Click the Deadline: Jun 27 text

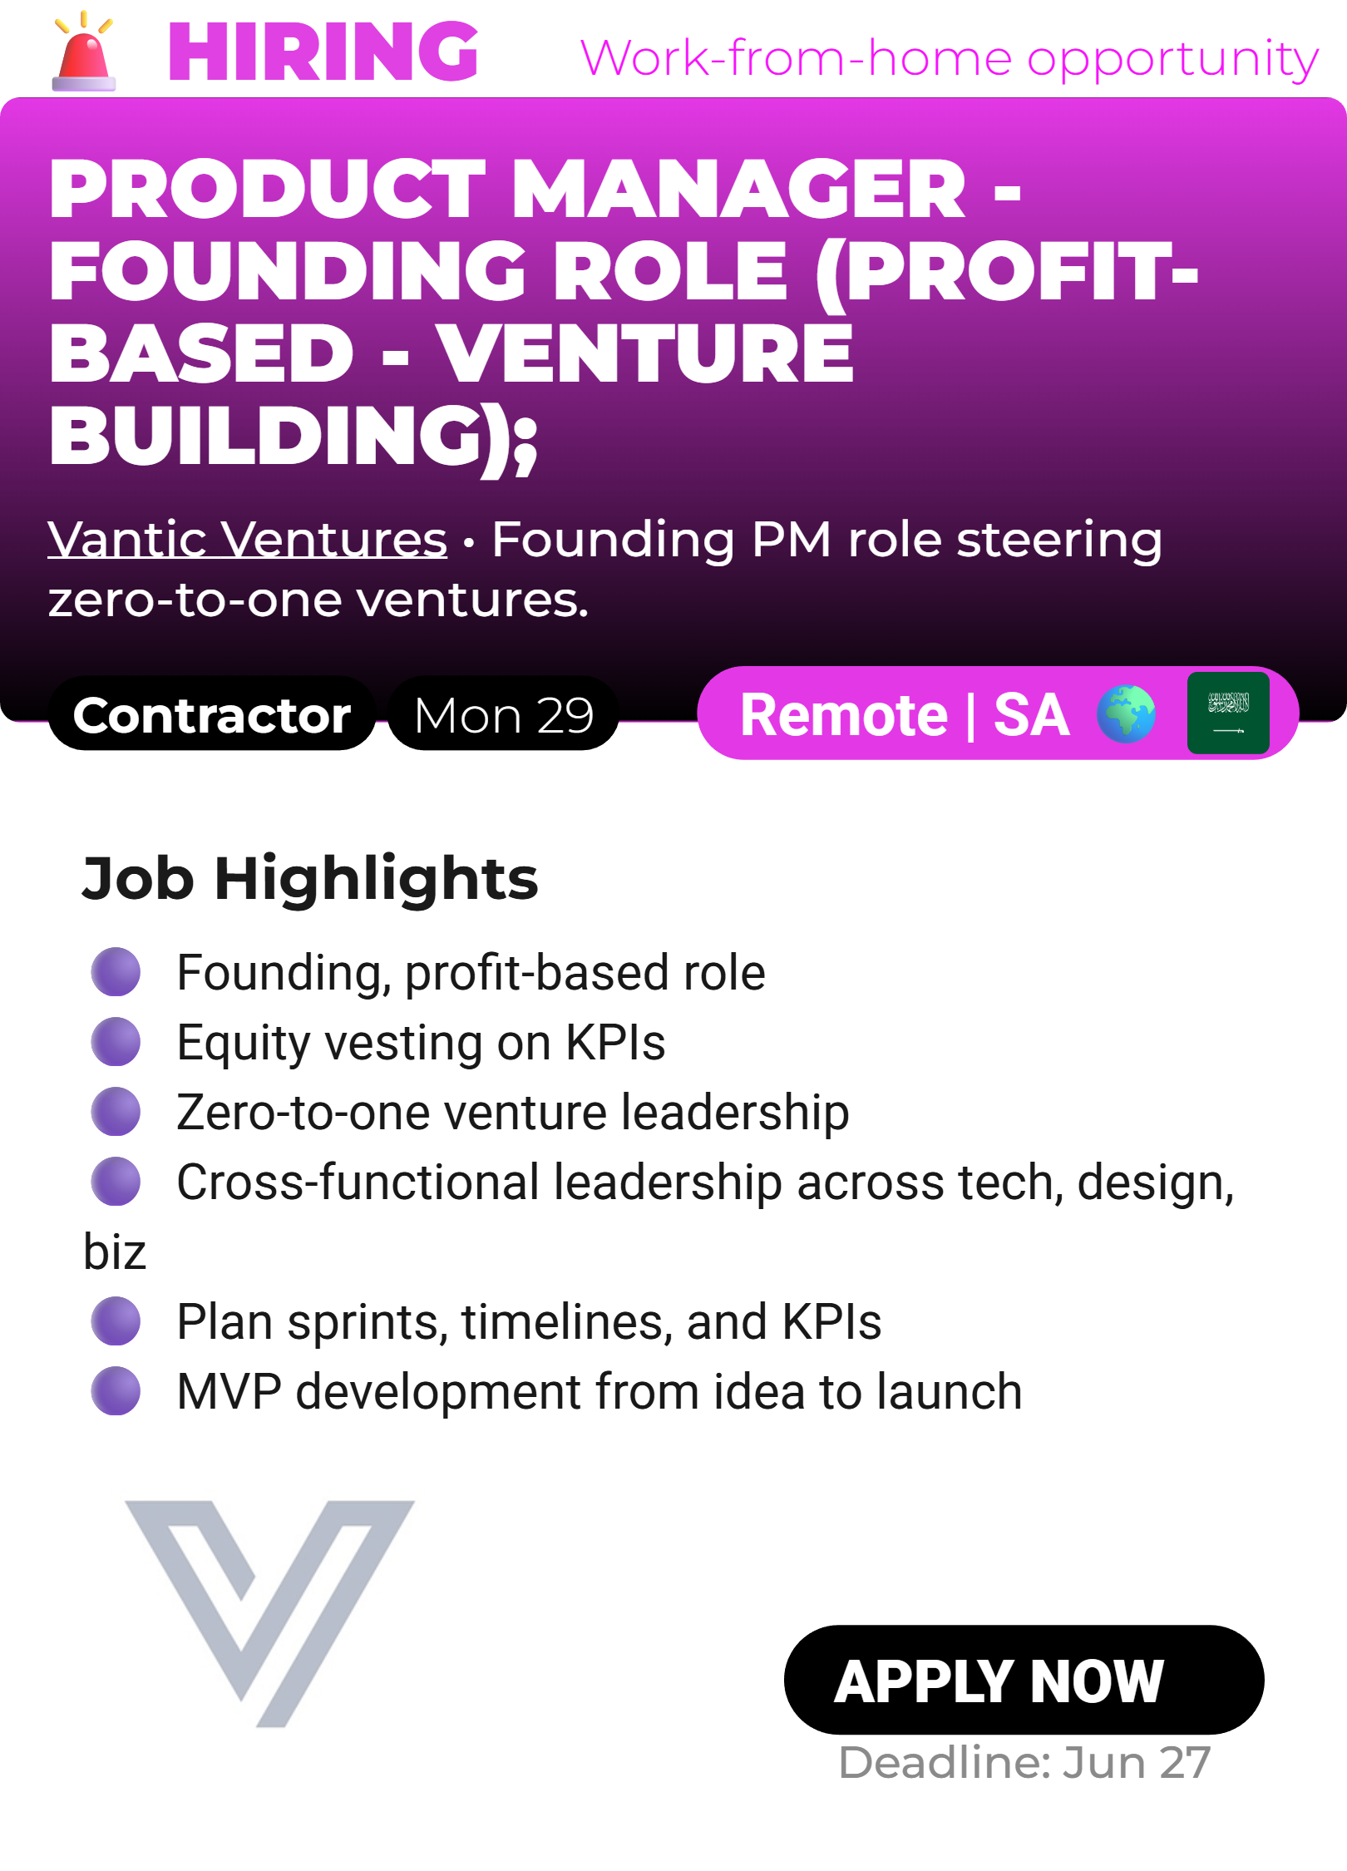1024,1762
